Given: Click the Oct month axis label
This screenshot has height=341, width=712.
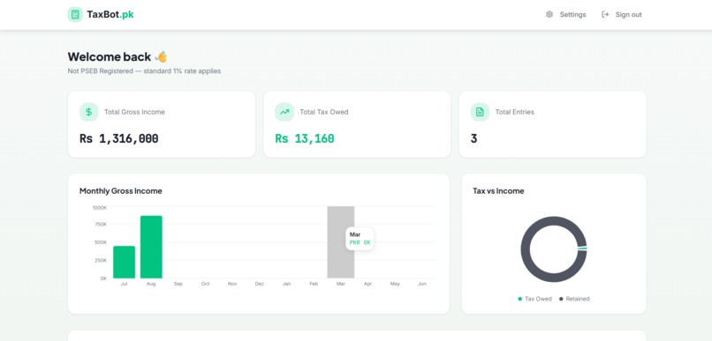Looking at the screenshot, I should [205, 284].
